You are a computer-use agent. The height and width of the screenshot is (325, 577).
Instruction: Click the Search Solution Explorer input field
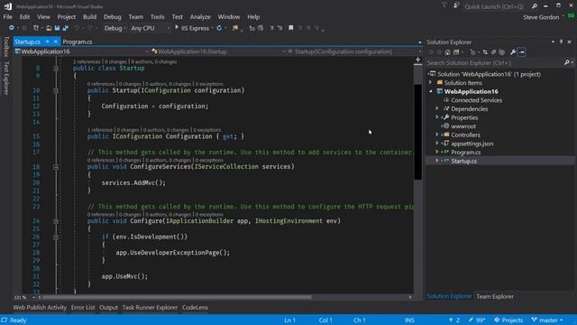[x=495, y=62]
